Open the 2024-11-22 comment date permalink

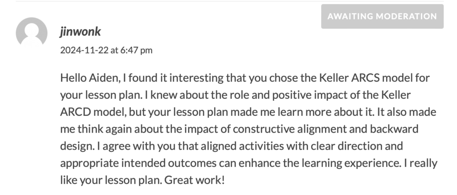pyautogui.click(x=84, y=50)
